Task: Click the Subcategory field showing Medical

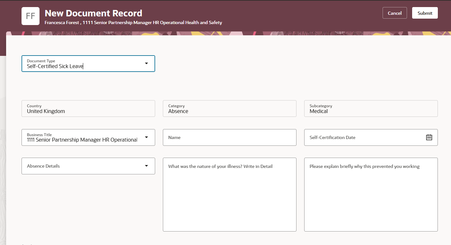Action: (371, 109)
